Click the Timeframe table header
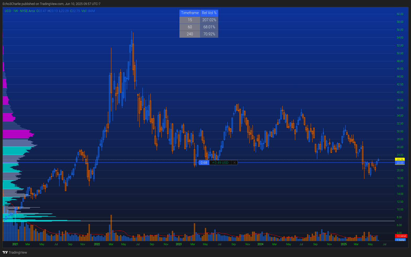 click(190, 13)
